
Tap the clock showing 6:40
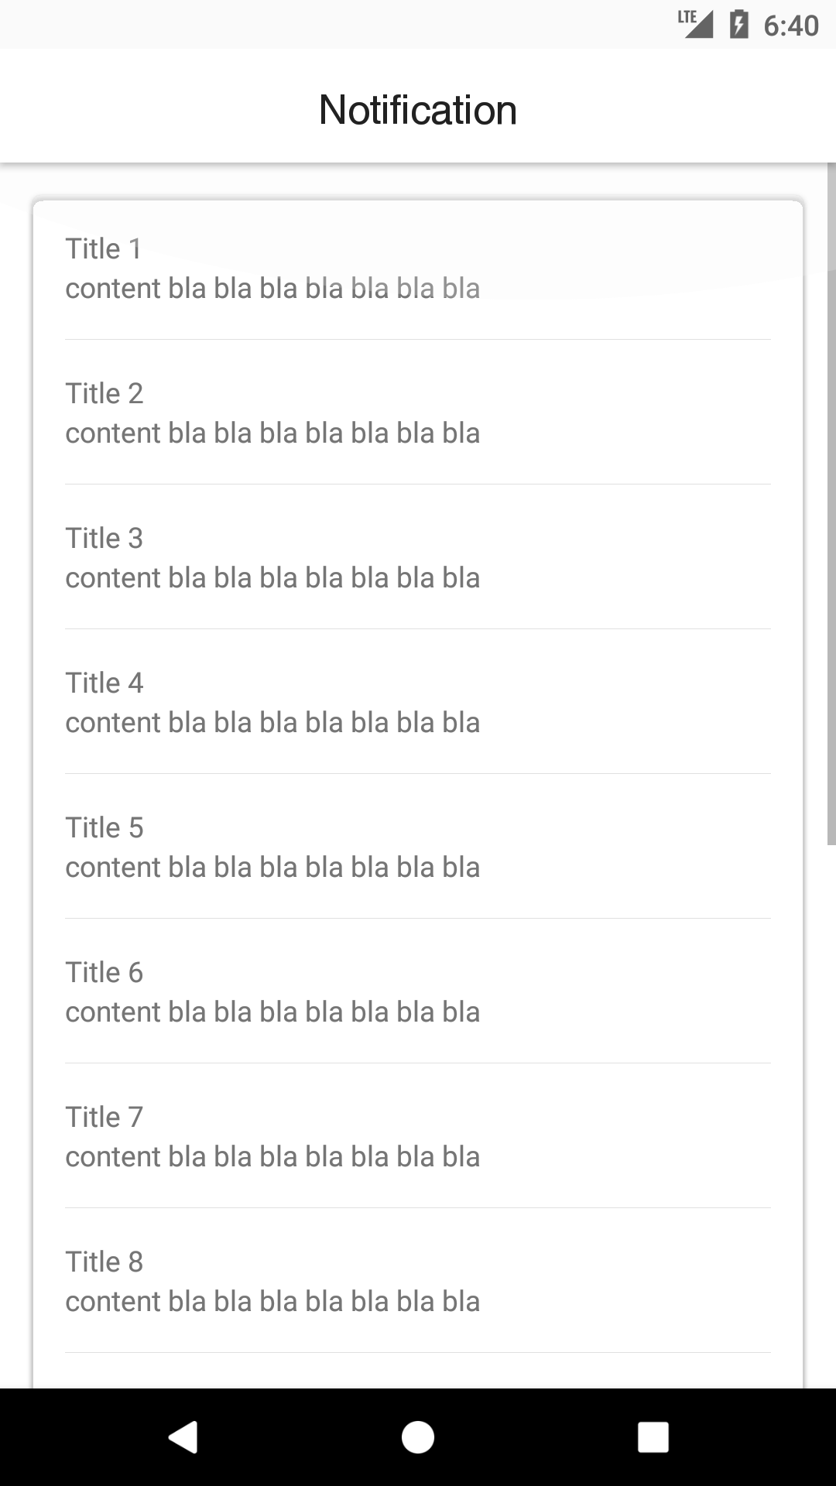(789, 26)
